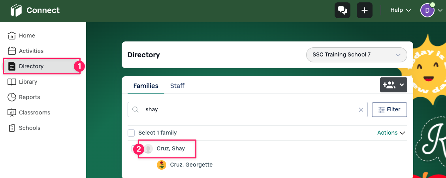This screenshot has width=446, height=178.
Task: Open the Classrooms sidebar icon
Action: point(12,112)
